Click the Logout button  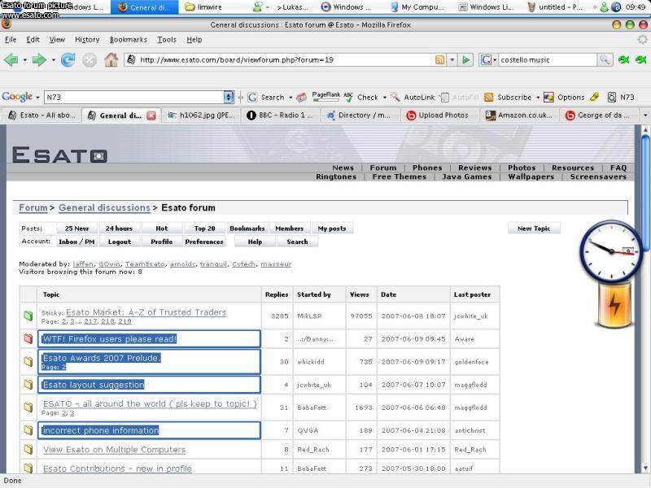[120, 242]
